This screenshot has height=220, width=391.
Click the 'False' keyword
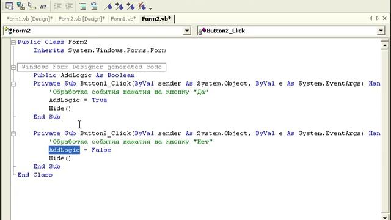[x=101, y=150]
